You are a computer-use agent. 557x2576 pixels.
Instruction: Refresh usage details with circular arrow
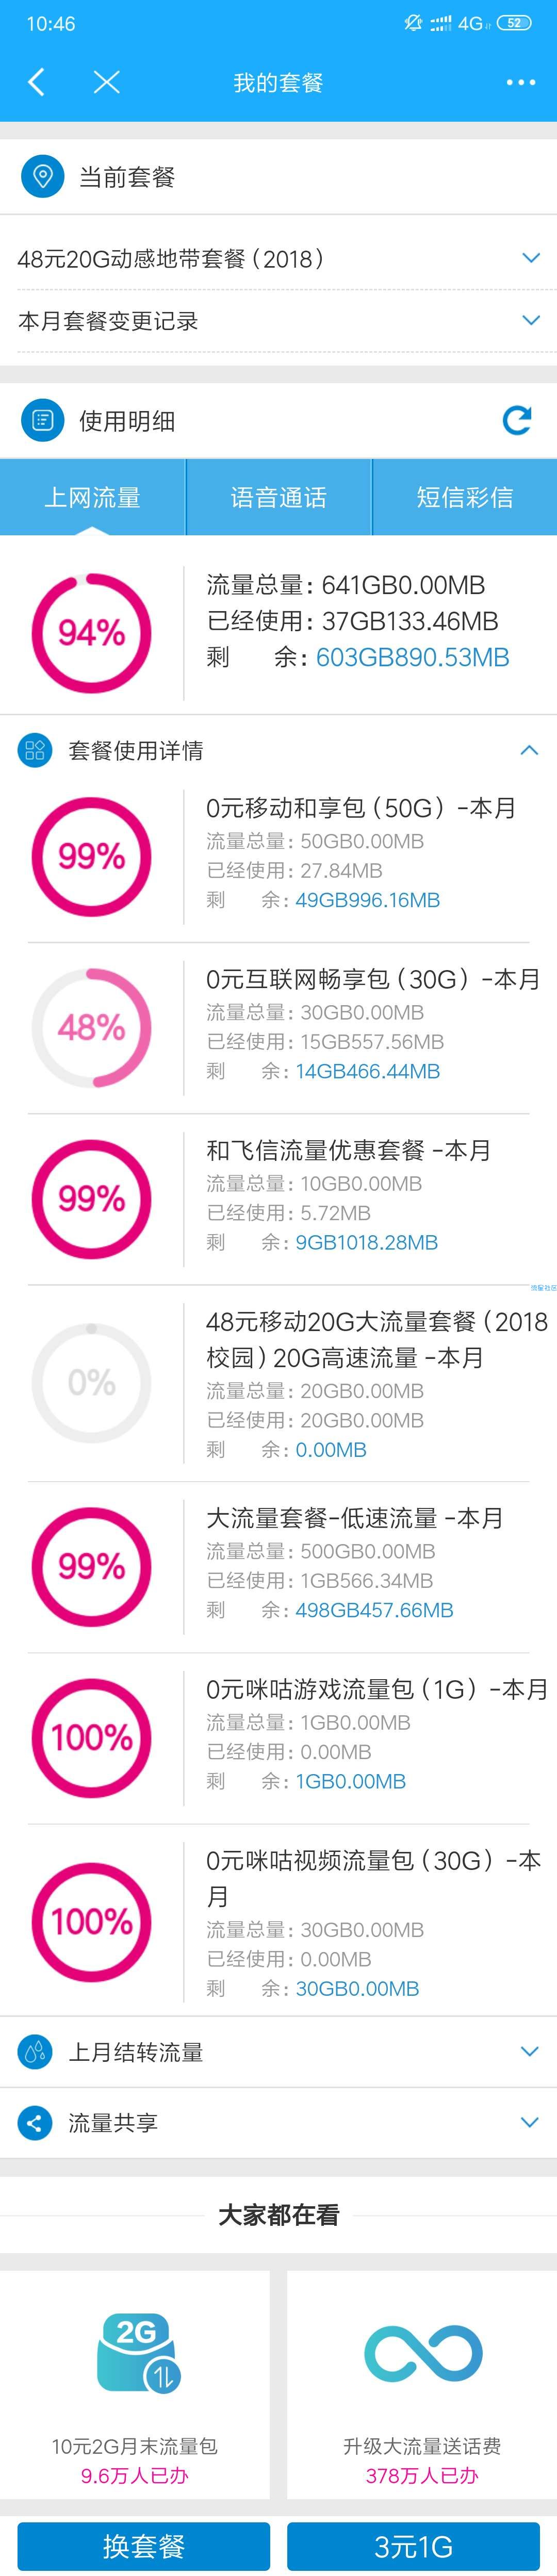516,420
